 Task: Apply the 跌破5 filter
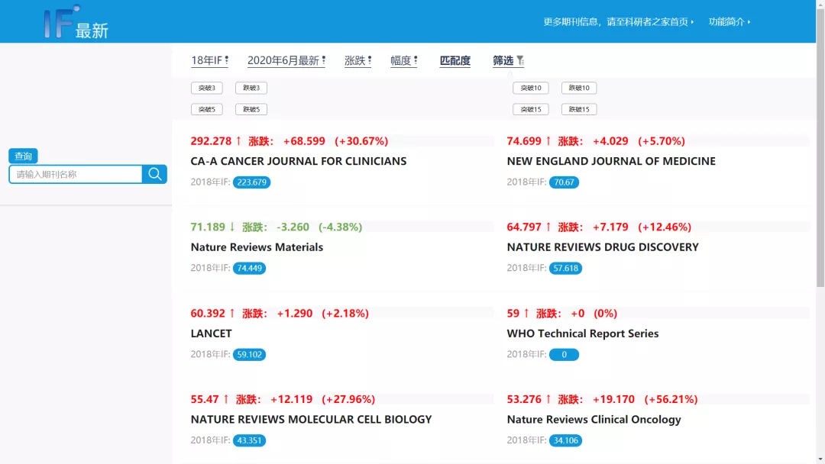(x=251, y=109)
